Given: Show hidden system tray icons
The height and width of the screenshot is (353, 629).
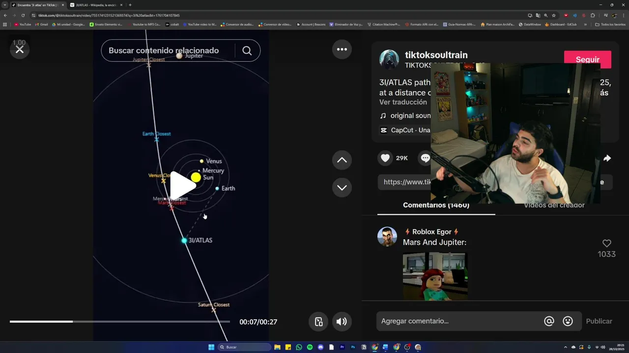Looking at the screenshot, I should 565,347.
